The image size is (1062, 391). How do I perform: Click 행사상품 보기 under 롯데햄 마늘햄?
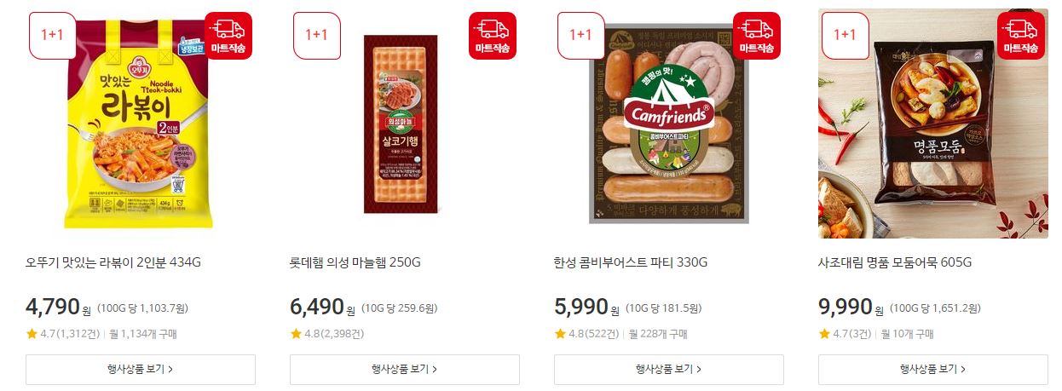click(405, 369)
